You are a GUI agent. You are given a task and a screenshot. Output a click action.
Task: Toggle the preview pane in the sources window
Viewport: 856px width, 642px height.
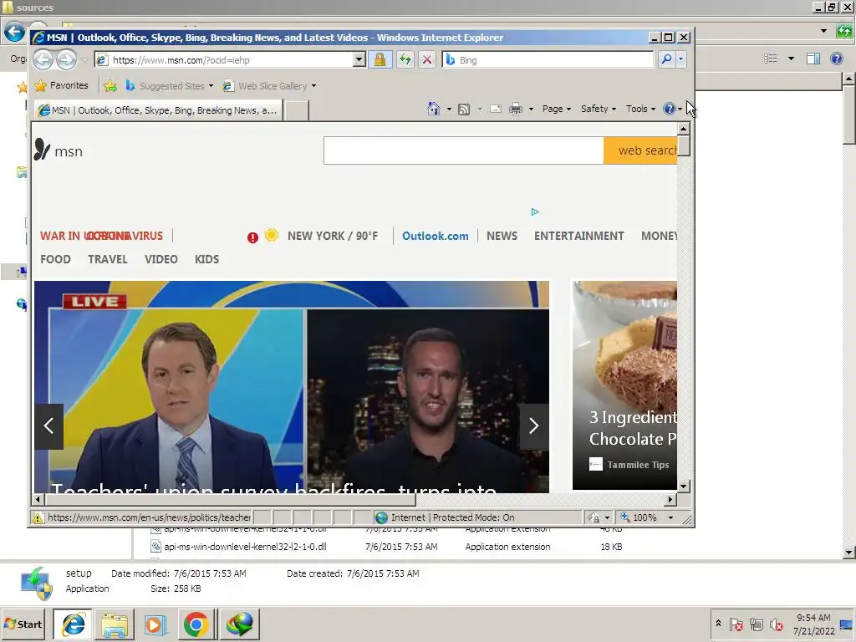click(813, 59)
